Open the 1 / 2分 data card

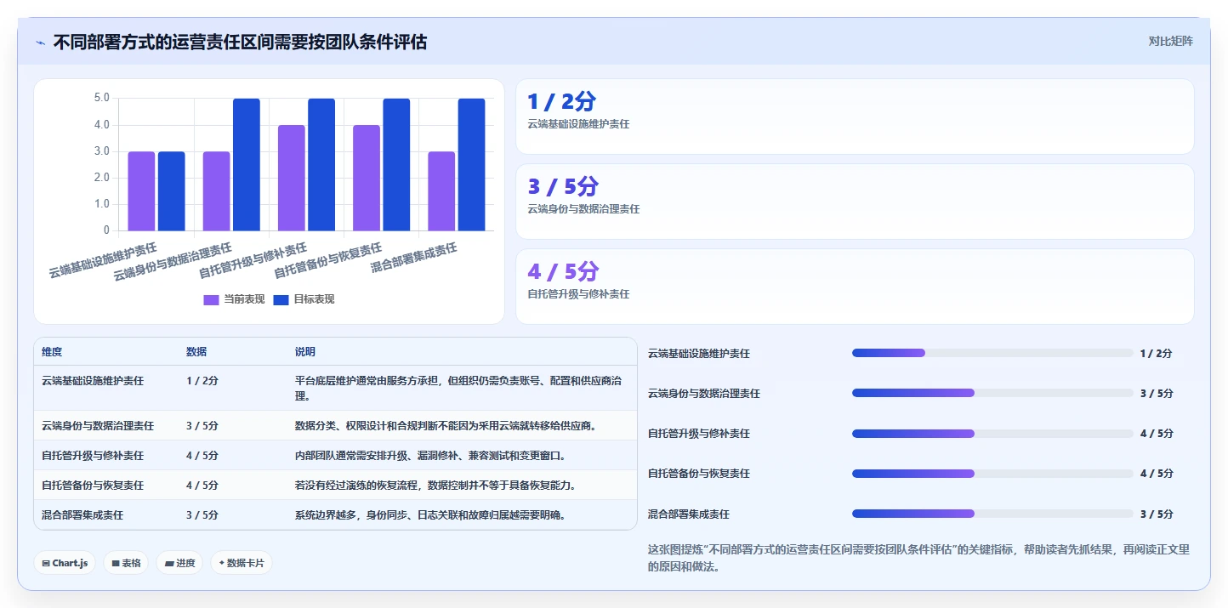(x=855, y=116)
